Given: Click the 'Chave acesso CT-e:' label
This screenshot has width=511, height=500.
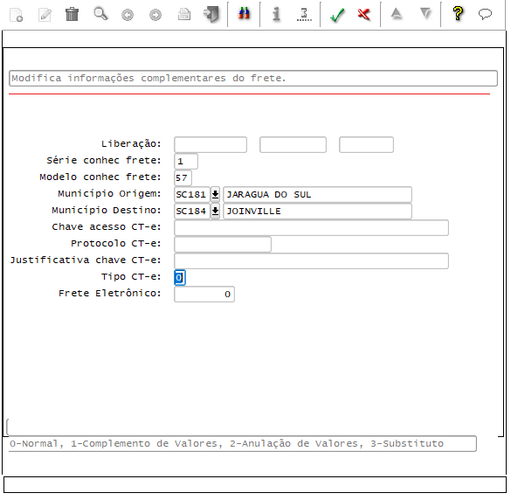Looking at the screenshot, I should pyautogui.click(x=107, y=226).
